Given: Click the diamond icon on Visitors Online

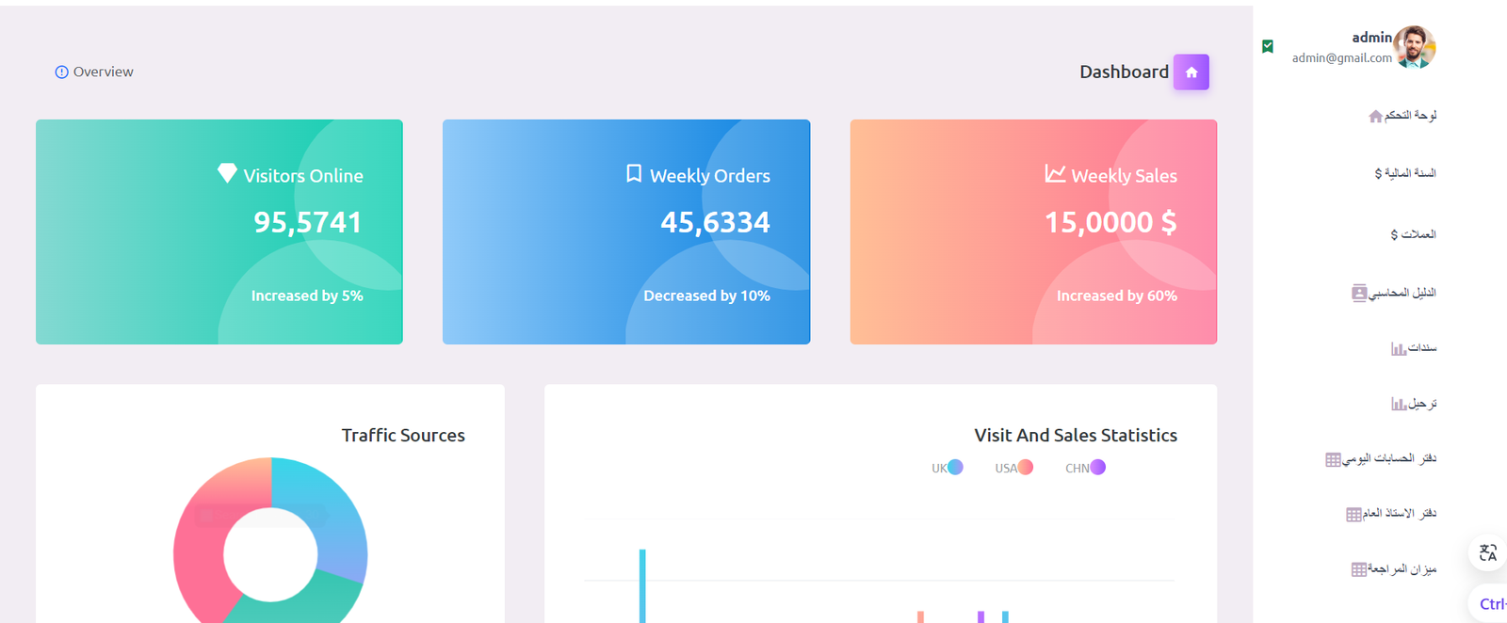Looking at the screenshot, I should click(227, 173).
